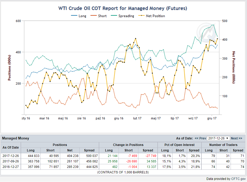This screenshot has height=182, width=247.
Task: Click Short position value 71 857
Action: (54, 167)
